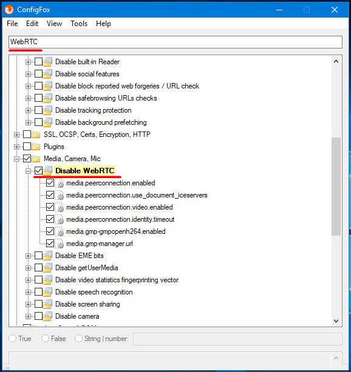Expand the Disable EME bits node
This screenshot has height=372, width=351.
pyautogui.click(x=28, y=256)
